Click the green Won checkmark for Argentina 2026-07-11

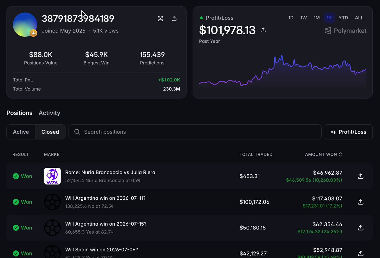(x=16, y=202)
